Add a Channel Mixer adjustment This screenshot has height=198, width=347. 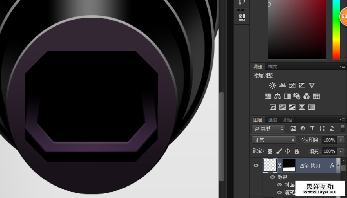coord(307,96)
